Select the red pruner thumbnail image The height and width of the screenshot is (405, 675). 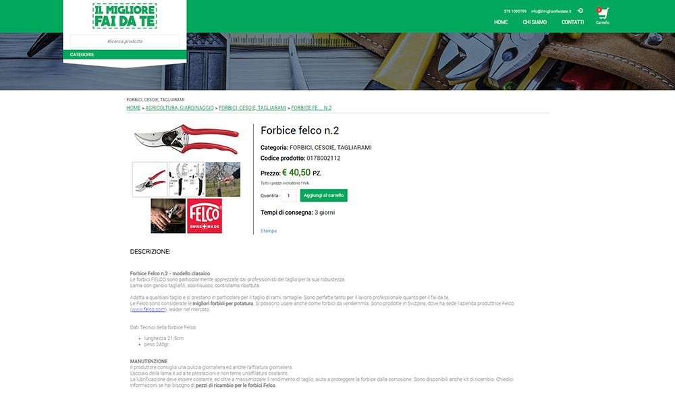(x=150, y=180)
